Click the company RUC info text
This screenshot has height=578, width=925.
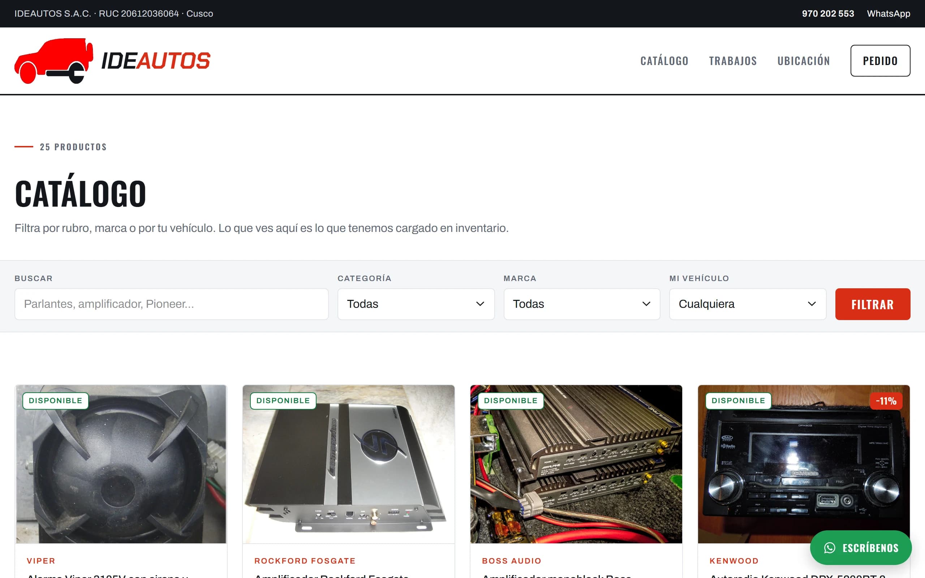tap(114, 14)
